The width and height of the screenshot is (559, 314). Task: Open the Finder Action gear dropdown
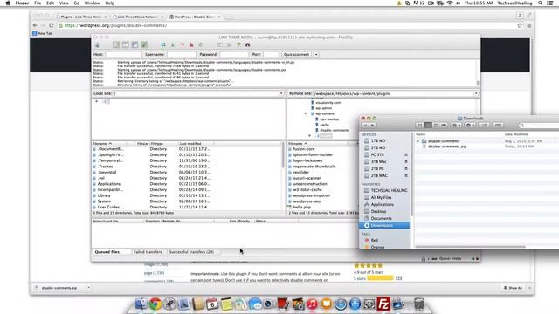pyautogui.click(x=470, y=125)
